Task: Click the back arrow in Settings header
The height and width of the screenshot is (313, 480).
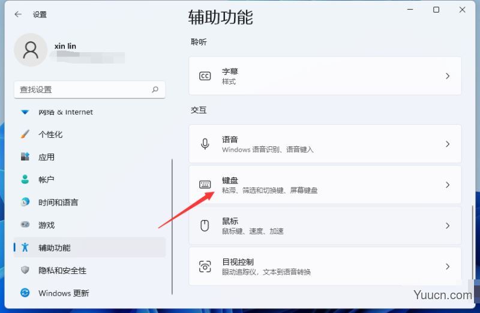Action: point(18,14)
